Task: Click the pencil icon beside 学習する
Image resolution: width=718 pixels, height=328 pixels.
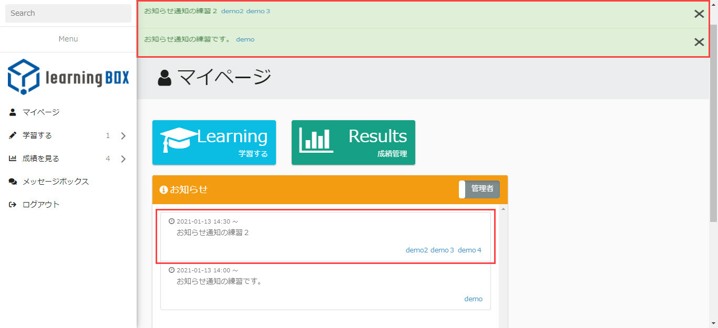Action: (13, 135)
